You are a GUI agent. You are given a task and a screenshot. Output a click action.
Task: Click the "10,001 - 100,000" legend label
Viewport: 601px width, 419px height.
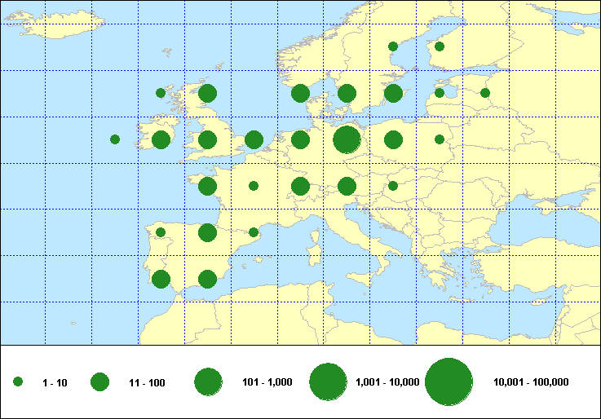[531, 382]
